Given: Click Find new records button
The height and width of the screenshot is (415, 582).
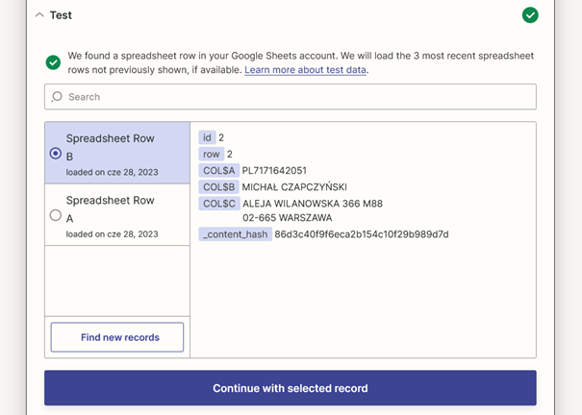Looking at the screenshot, I should click(x=117, y=337).
